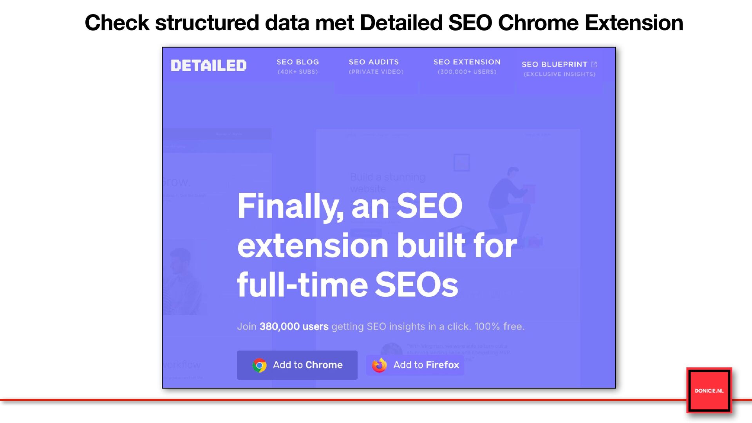Viewport: 752px width, 423px height.
Task: Click the faint image placeholder icon
Action: [461, 162]
